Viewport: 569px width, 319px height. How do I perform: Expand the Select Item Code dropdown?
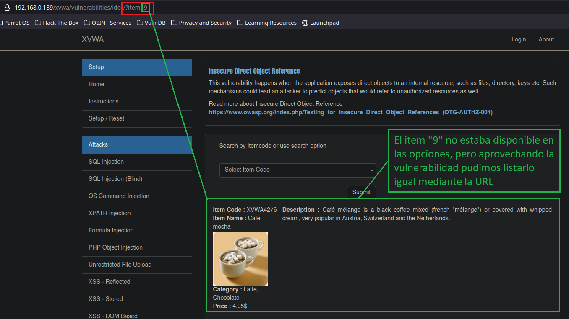coord(298,170)
